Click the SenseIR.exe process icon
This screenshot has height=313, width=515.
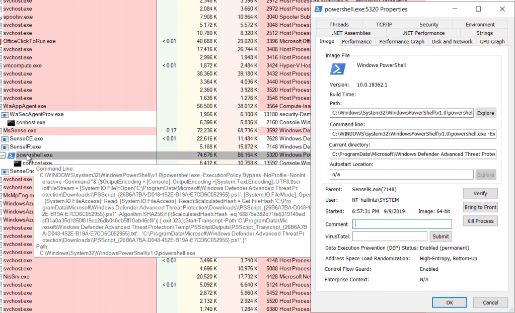pos(5,147)
